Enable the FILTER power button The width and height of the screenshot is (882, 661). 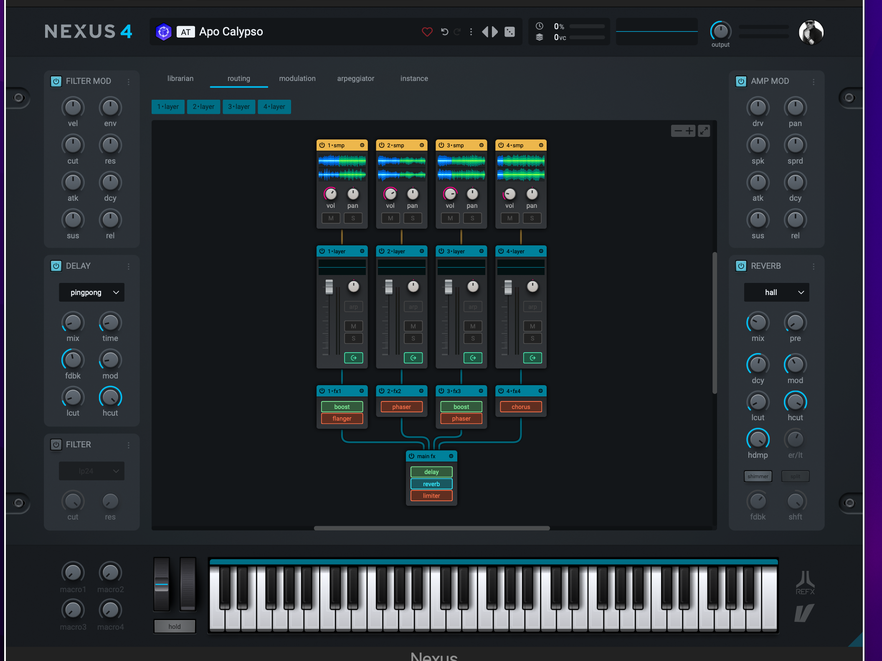pyautogui.click(x=56, y=444)
